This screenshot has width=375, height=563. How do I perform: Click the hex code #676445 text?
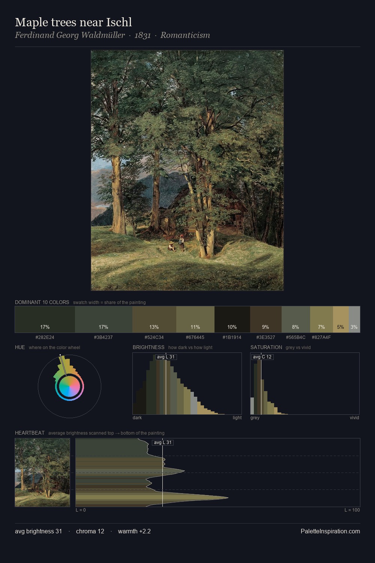pos(195,337)
